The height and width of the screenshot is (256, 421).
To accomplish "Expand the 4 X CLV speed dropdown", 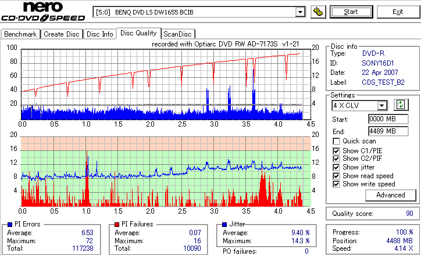I will [381, 105].
